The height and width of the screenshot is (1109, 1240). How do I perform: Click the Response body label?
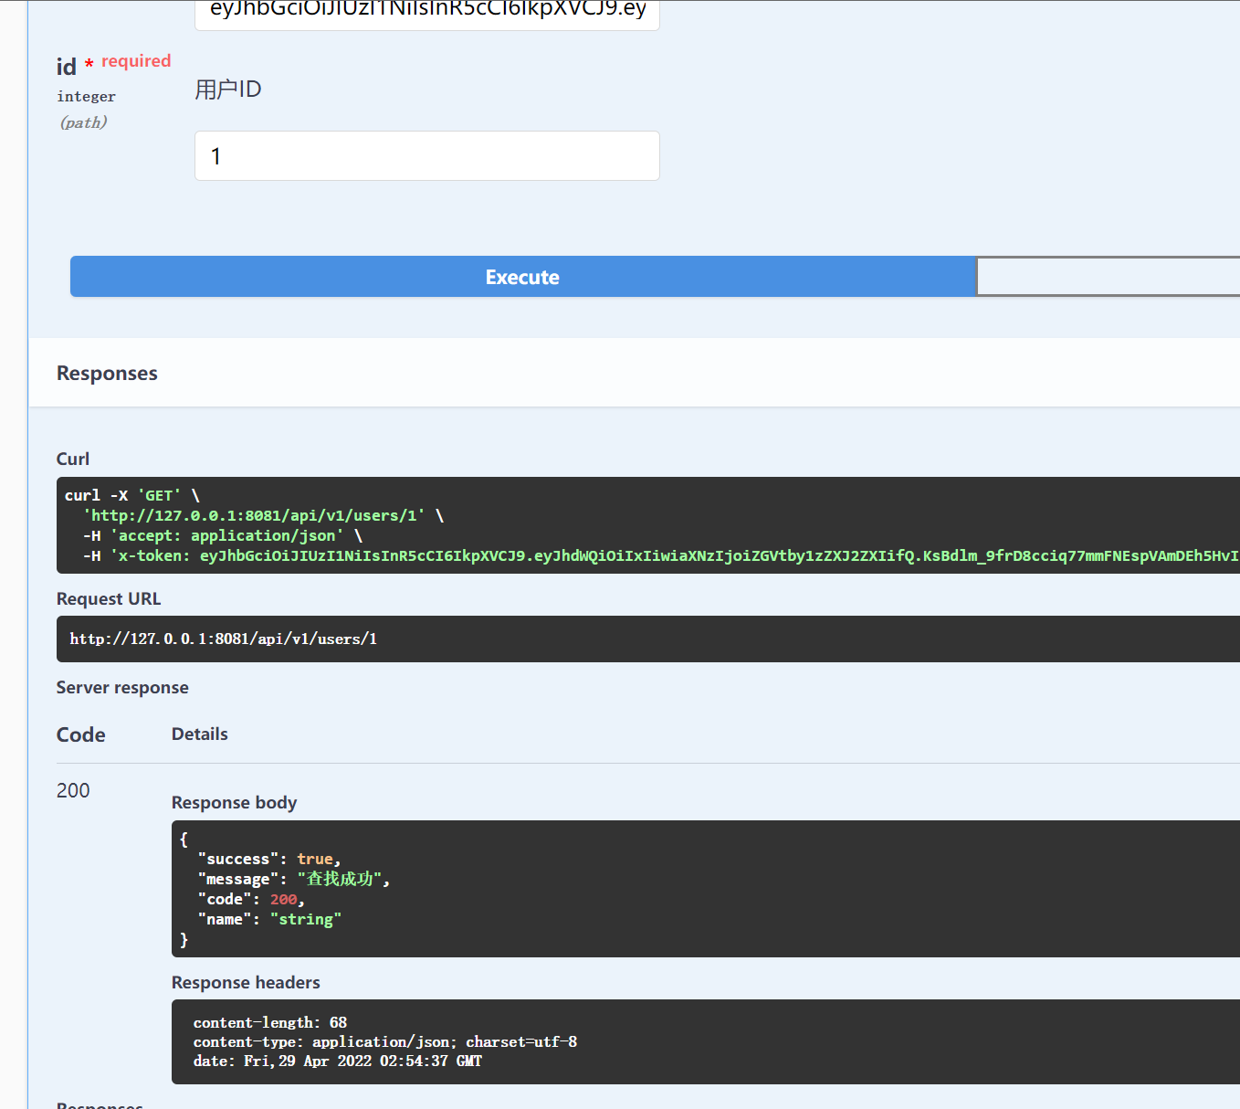click(x=235, y=802)
